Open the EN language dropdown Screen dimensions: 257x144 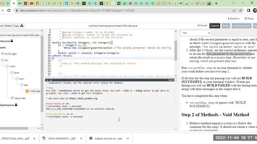coord(196,33)
